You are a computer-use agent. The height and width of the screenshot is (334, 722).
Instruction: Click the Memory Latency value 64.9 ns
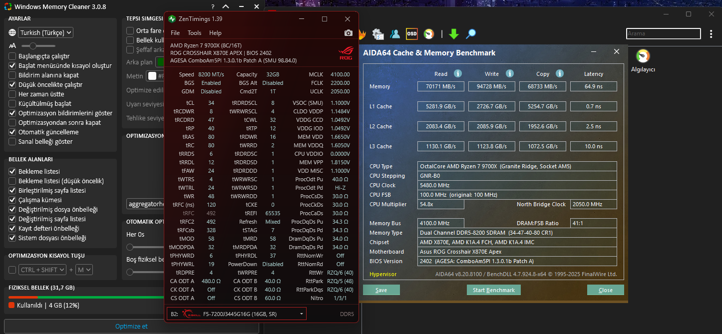click(x=594, y=86)
